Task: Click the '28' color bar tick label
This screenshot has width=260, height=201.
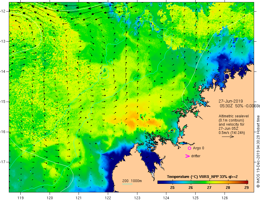Action: 228,188
